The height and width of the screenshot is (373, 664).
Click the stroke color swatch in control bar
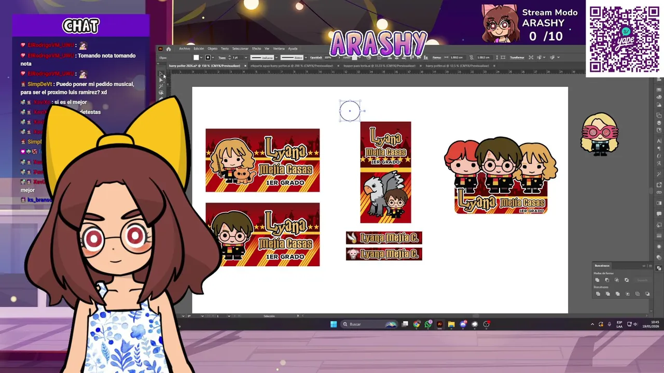tap(208, 58)
